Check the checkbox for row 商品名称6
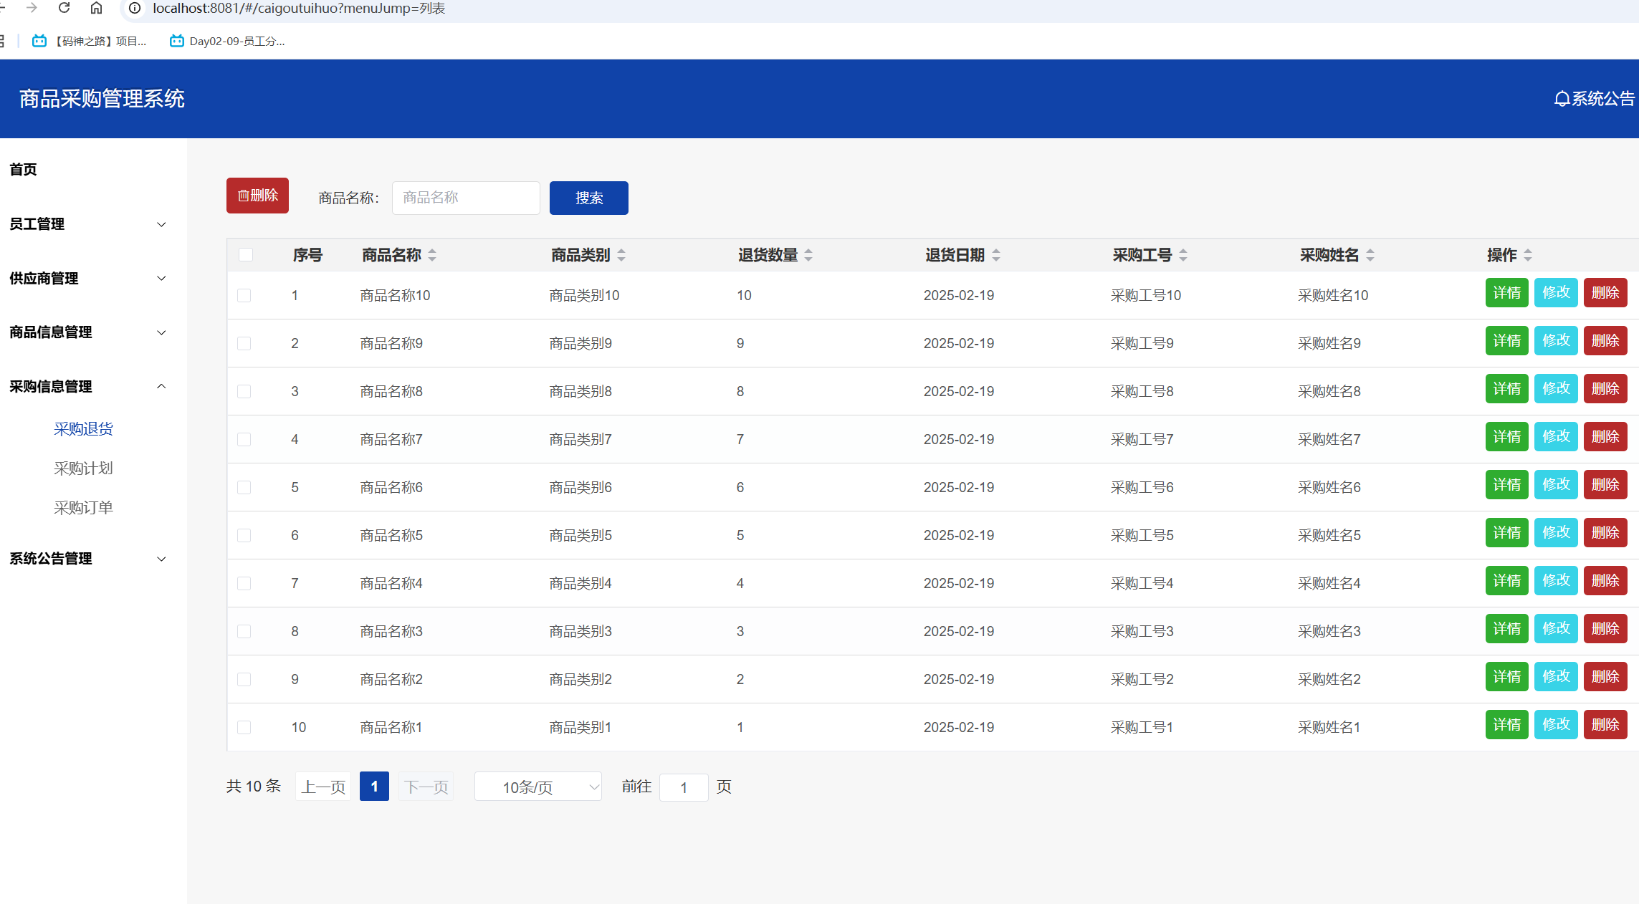The image size is (1639, 904). coord(244,487)
